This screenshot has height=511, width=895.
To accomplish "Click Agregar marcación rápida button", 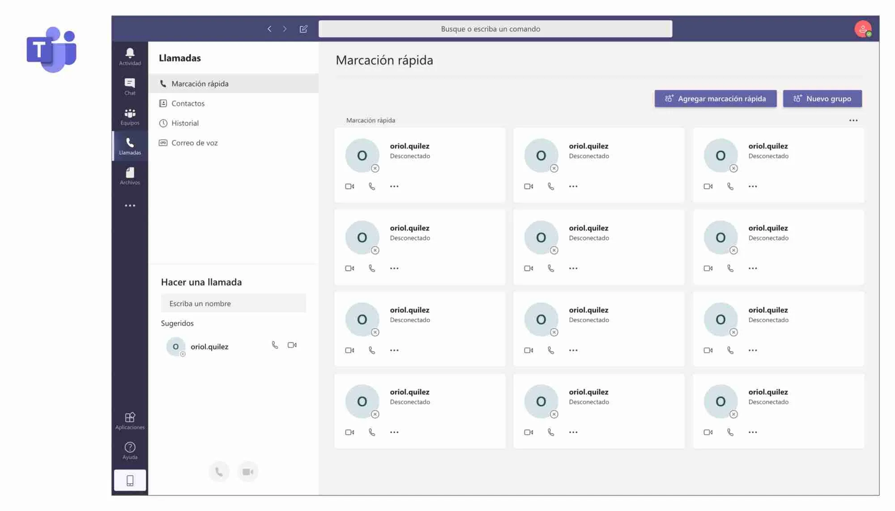I will pos(716,98).
